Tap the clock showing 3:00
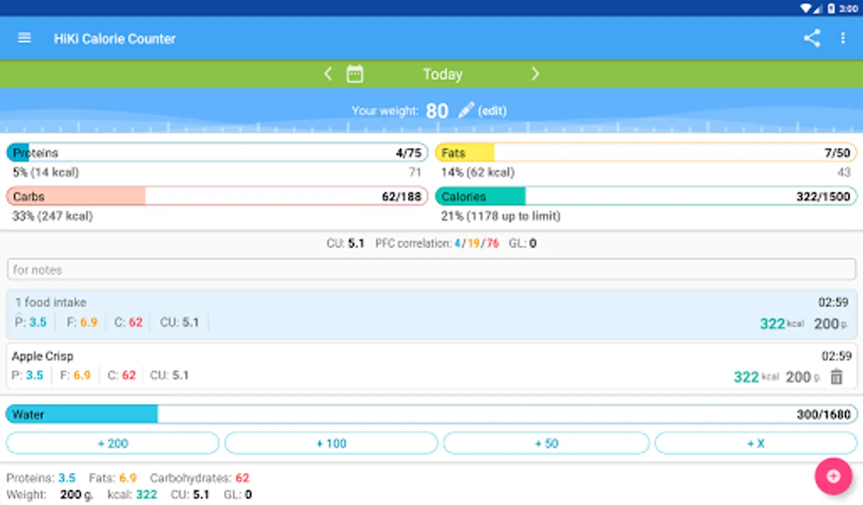 click(848, 8)
